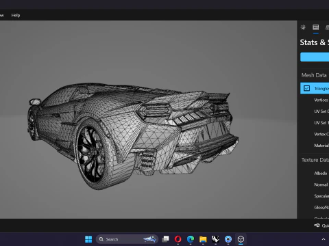
Task: Select the UV Set 0 option
Action: 321,111
